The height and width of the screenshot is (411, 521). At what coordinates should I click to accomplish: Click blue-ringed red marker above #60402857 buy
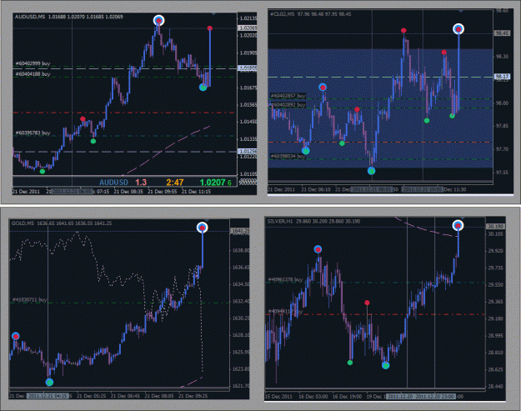coord(323,88)
